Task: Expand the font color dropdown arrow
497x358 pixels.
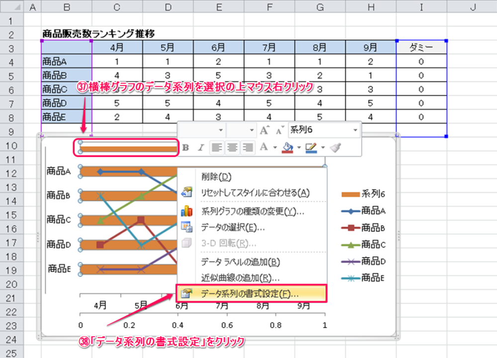Action: point(275,147)
